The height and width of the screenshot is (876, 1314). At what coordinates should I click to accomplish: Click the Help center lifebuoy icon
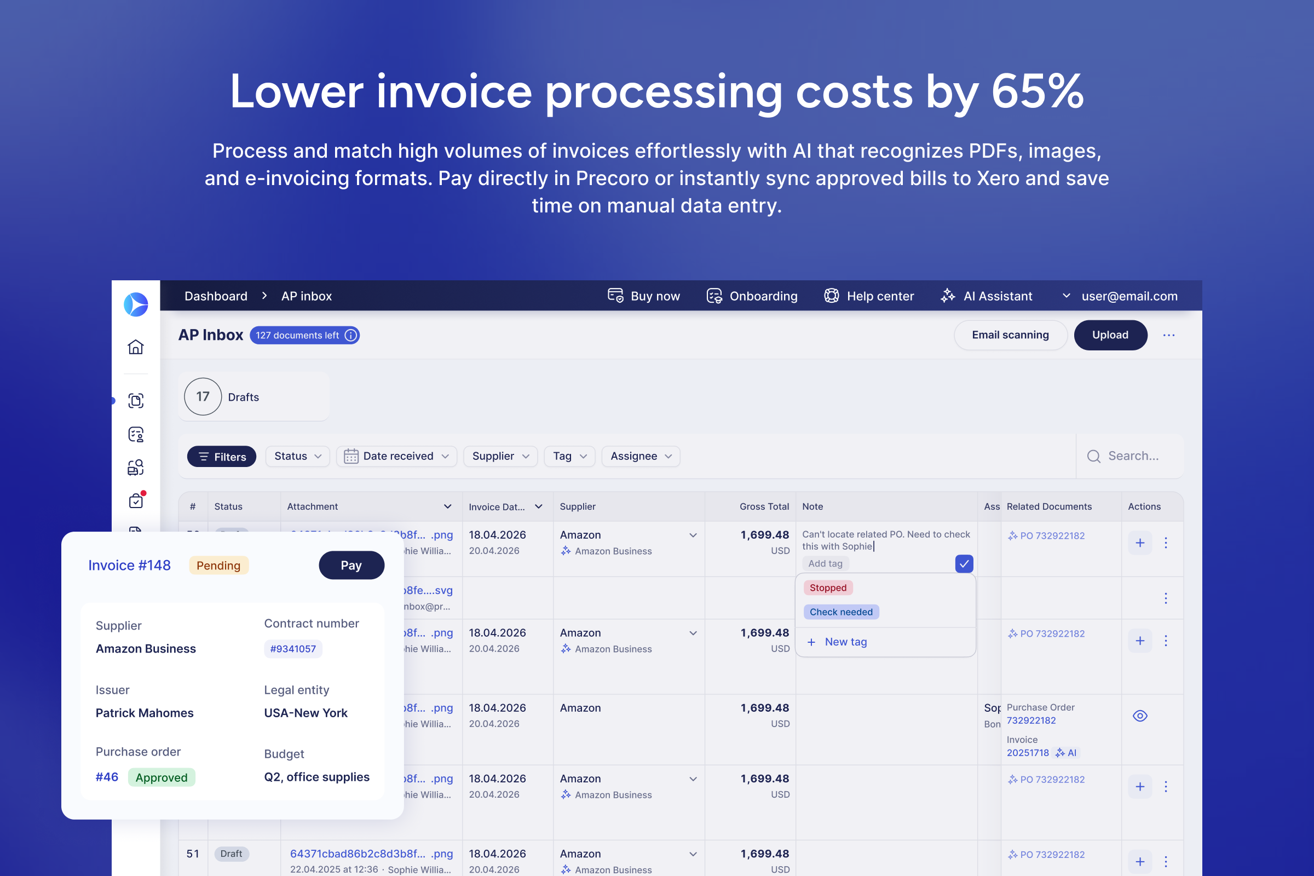coord(831,296)
